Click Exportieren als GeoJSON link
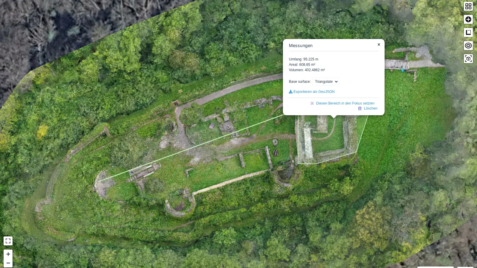 coord(312,92)
